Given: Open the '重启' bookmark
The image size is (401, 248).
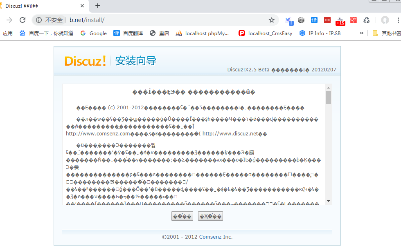Looking at the screenshot, I should [x=159, y=33].
